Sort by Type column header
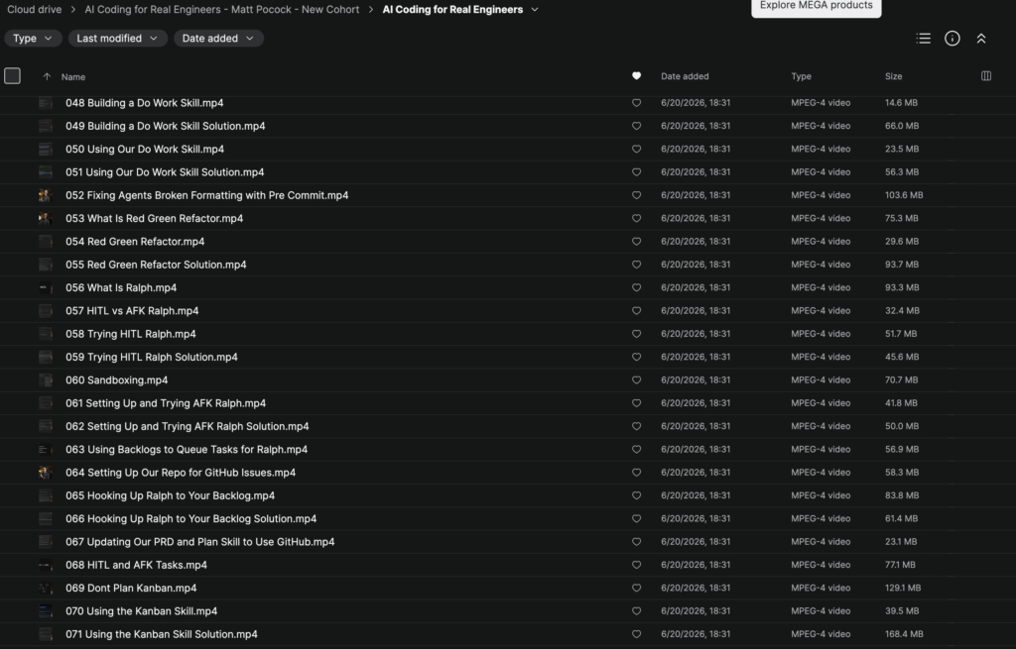This screenshot has height=649, width=1016. (801, 75)
